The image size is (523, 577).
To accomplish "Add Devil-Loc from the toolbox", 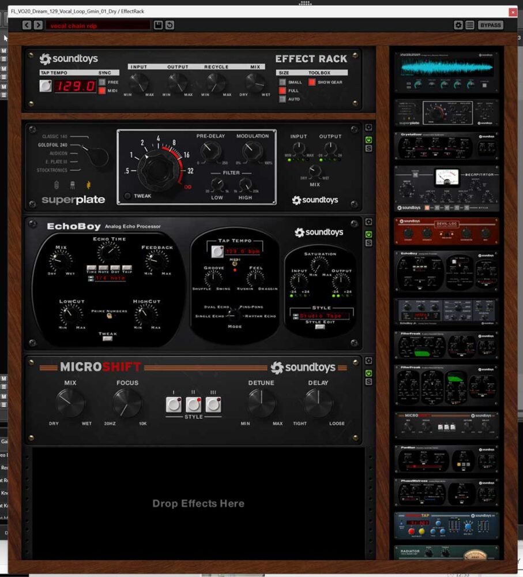I will click(446, 231).
